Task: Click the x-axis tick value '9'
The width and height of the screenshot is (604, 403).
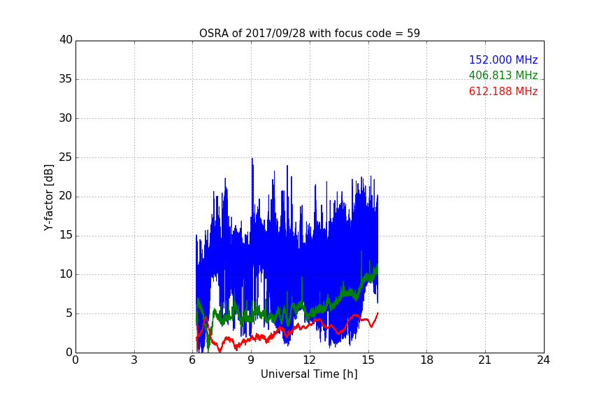Action: tap(251, 360)
